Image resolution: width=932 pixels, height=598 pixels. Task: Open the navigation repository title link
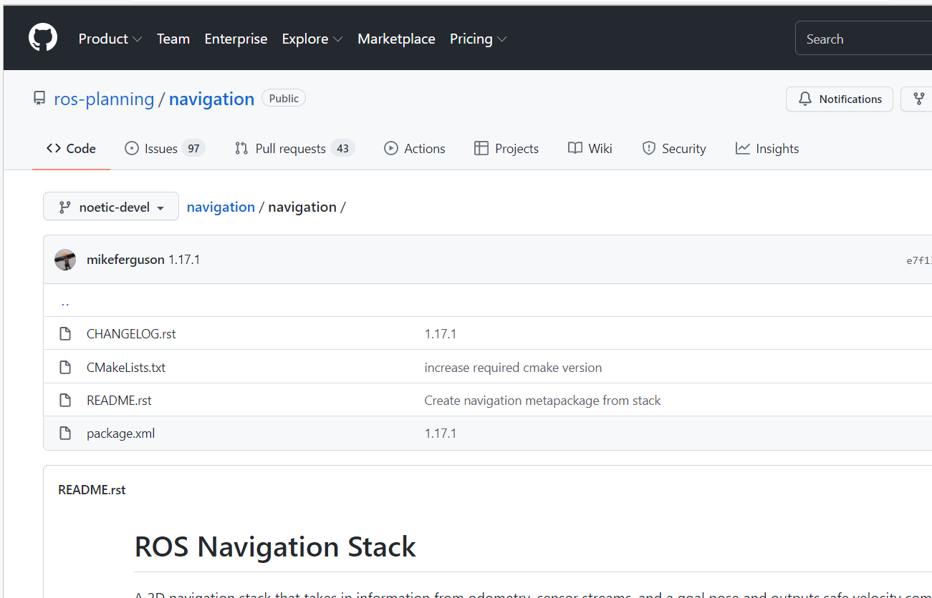coord(211,99)
